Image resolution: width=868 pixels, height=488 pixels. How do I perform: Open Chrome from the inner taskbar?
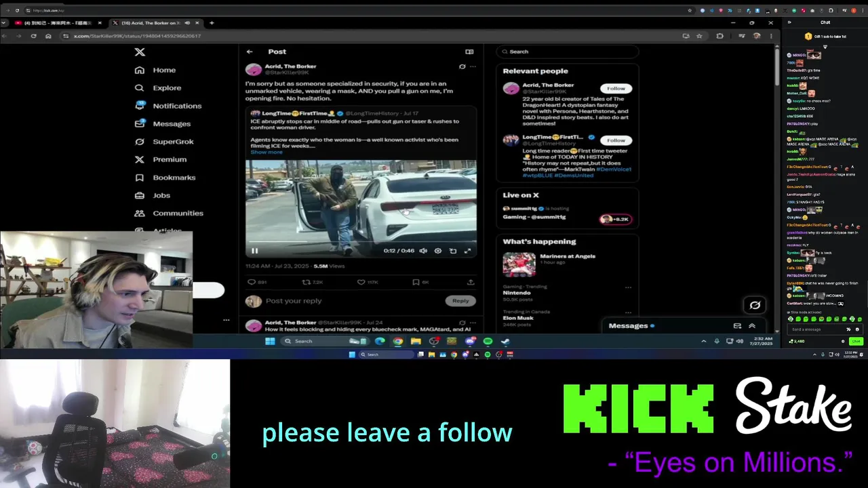(398, 342)
